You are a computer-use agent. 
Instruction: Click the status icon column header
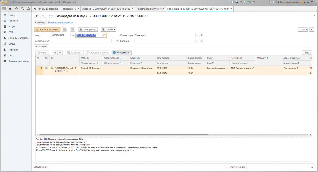pos(46,58)
